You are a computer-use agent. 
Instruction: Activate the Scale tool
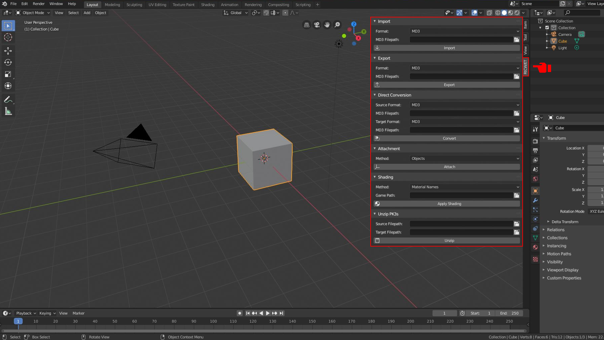[8, 74]
